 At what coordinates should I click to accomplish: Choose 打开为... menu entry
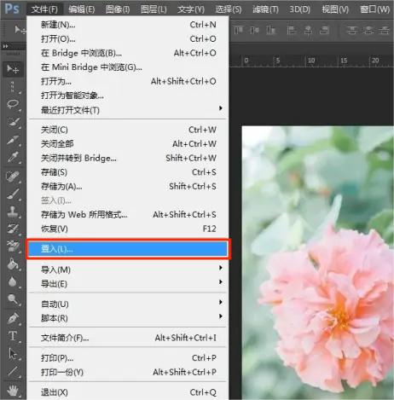click(128, 82)
